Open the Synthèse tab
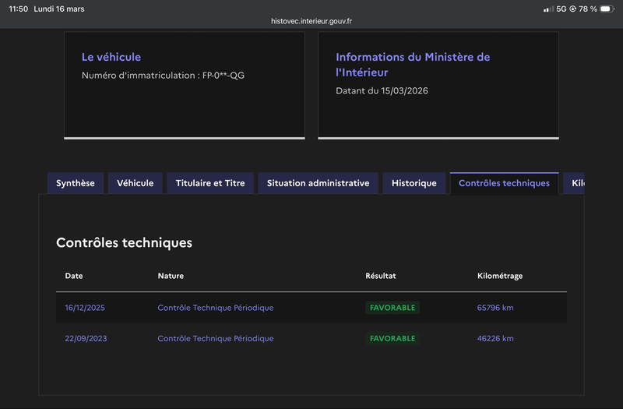This screenshot has width=623, height=409. (x=76, y=183)
